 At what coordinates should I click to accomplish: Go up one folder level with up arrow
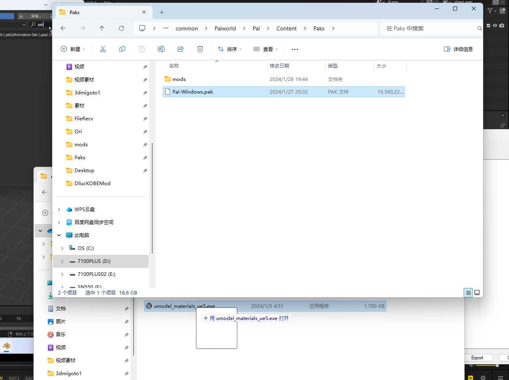[x=102, y=28]
